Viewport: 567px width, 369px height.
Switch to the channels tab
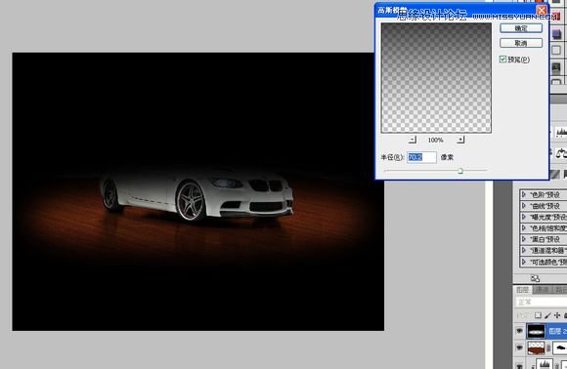pyautogui.click(x=542, y=290)
